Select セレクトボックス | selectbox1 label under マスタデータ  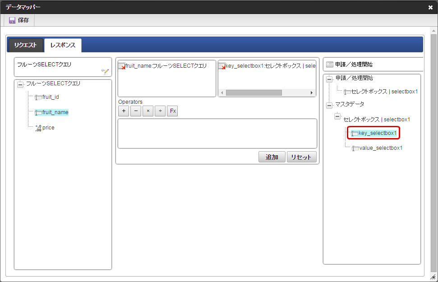tap(377, 120)
